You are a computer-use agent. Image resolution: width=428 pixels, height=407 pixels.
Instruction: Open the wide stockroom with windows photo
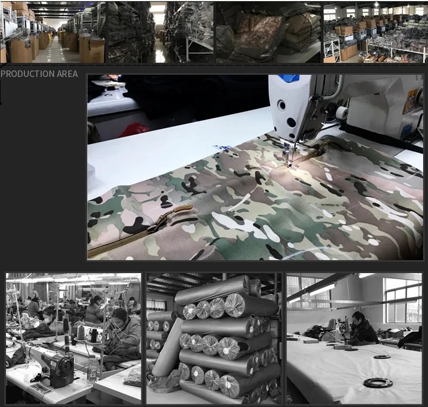(x=375, y=32)
